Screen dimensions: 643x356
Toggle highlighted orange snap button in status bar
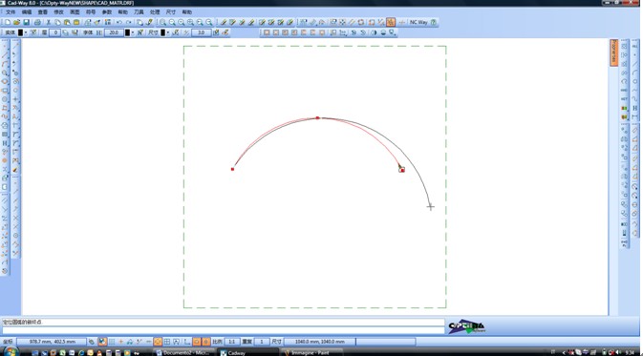point(158,342)
